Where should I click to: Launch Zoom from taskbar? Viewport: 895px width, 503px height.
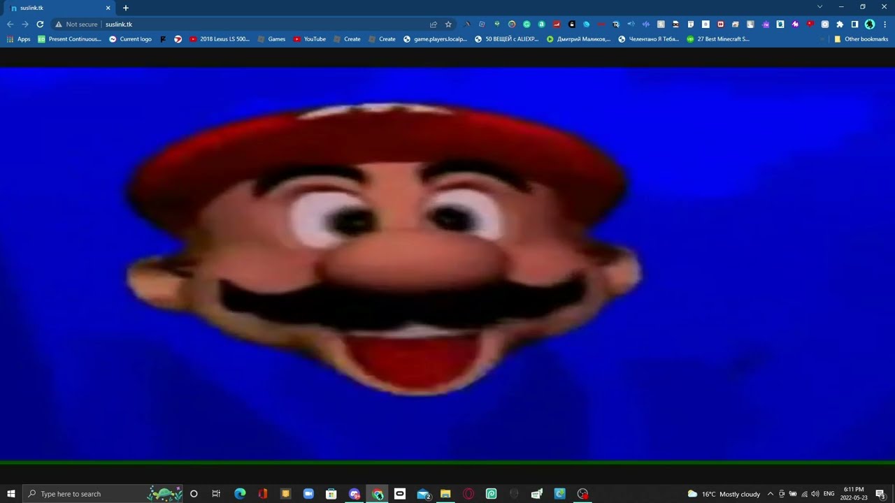[308, 494]
